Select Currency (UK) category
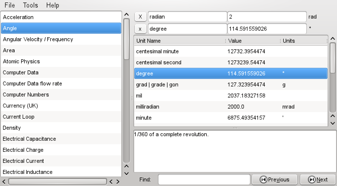 click(x=61, y=106)
